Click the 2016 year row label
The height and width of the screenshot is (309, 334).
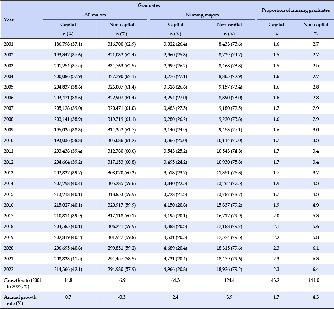click(x=9, y=205)
